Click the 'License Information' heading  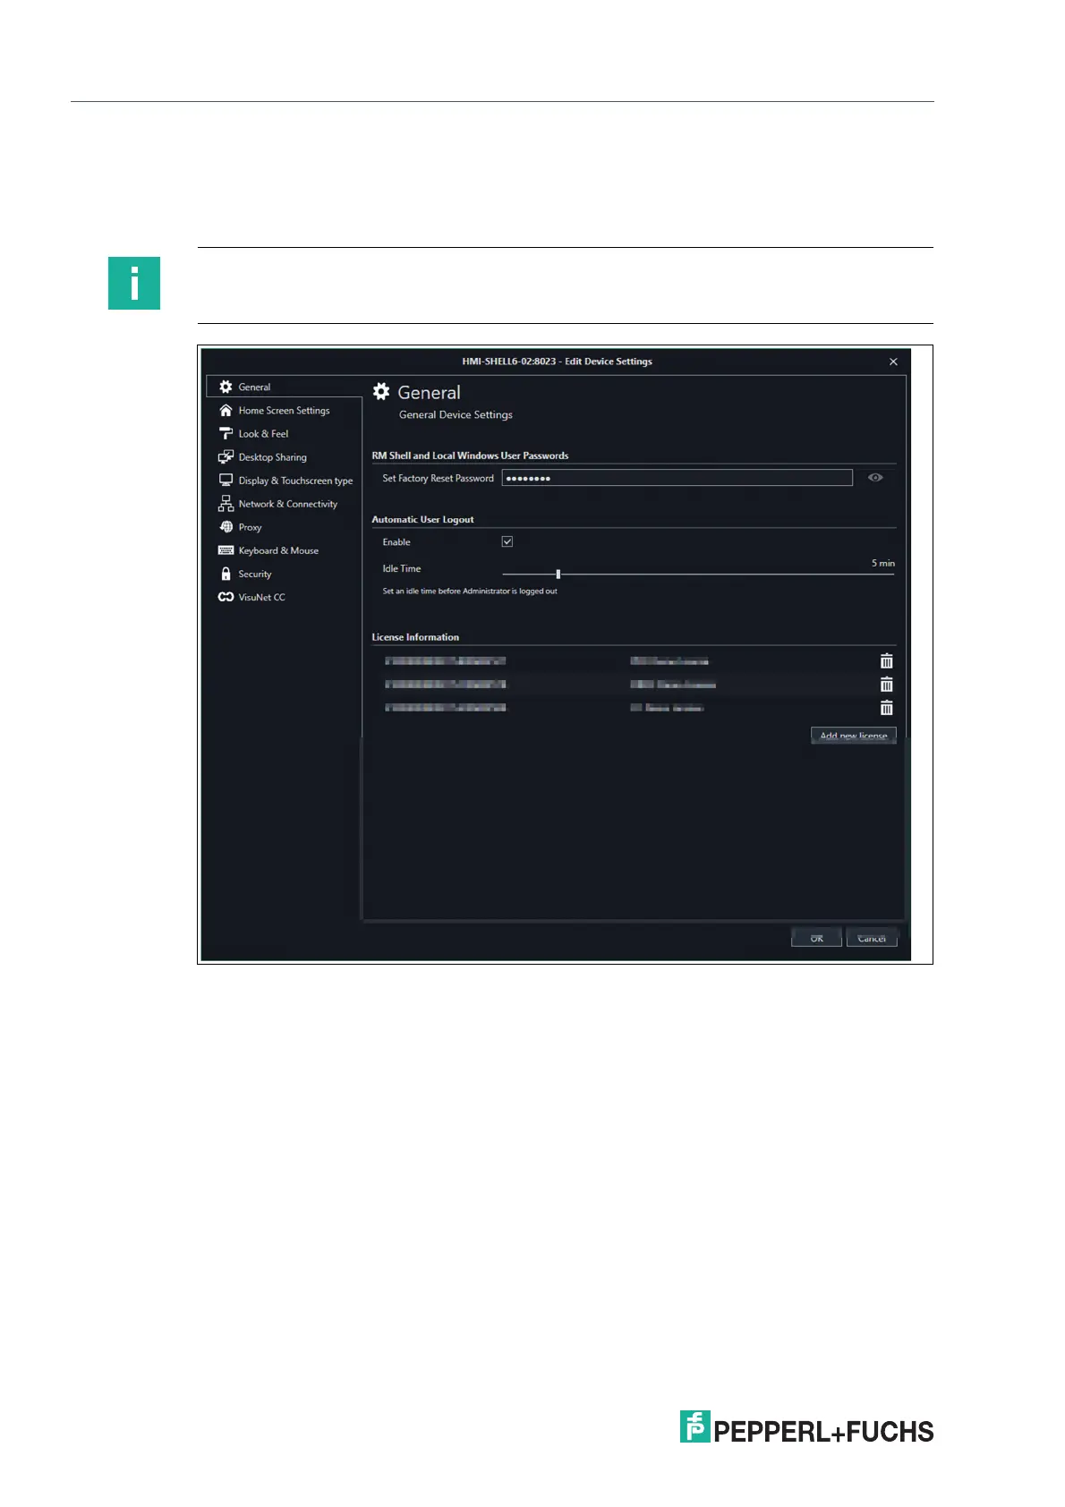tap(415, 637)
